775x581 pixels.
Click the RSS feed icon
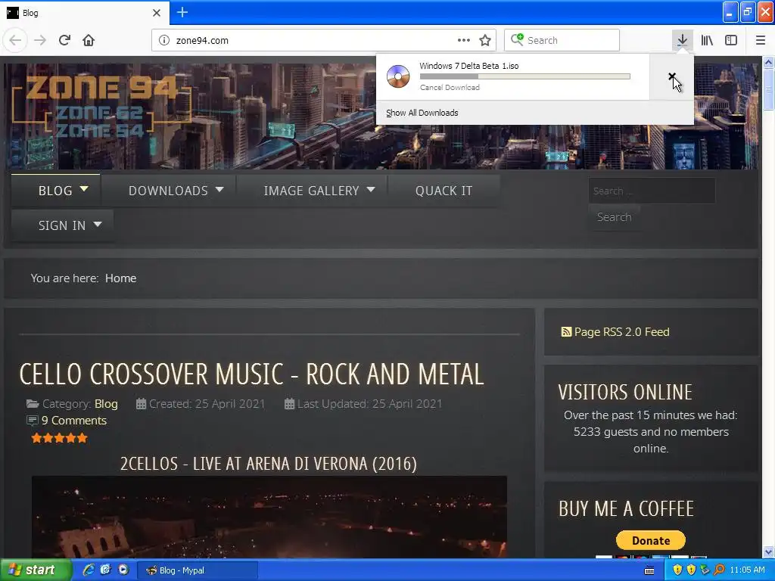pos(566,331)
